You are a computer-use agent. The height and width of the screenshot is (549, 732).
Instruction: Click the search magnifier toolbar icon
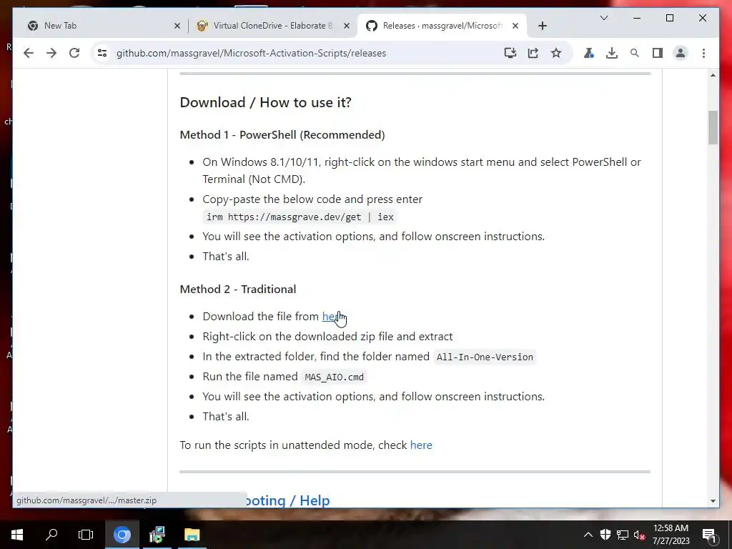point(635,53)
